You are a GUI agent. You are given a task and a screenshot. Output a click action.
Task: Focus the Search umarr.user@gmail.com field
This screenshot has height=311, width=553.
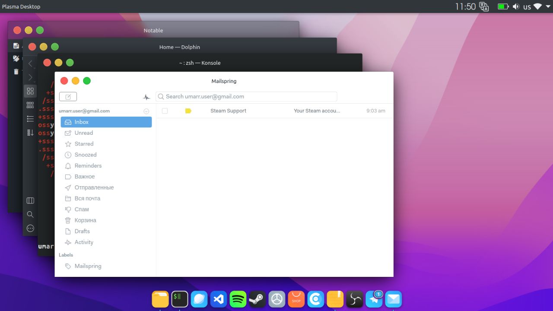(x=246, y=97)
